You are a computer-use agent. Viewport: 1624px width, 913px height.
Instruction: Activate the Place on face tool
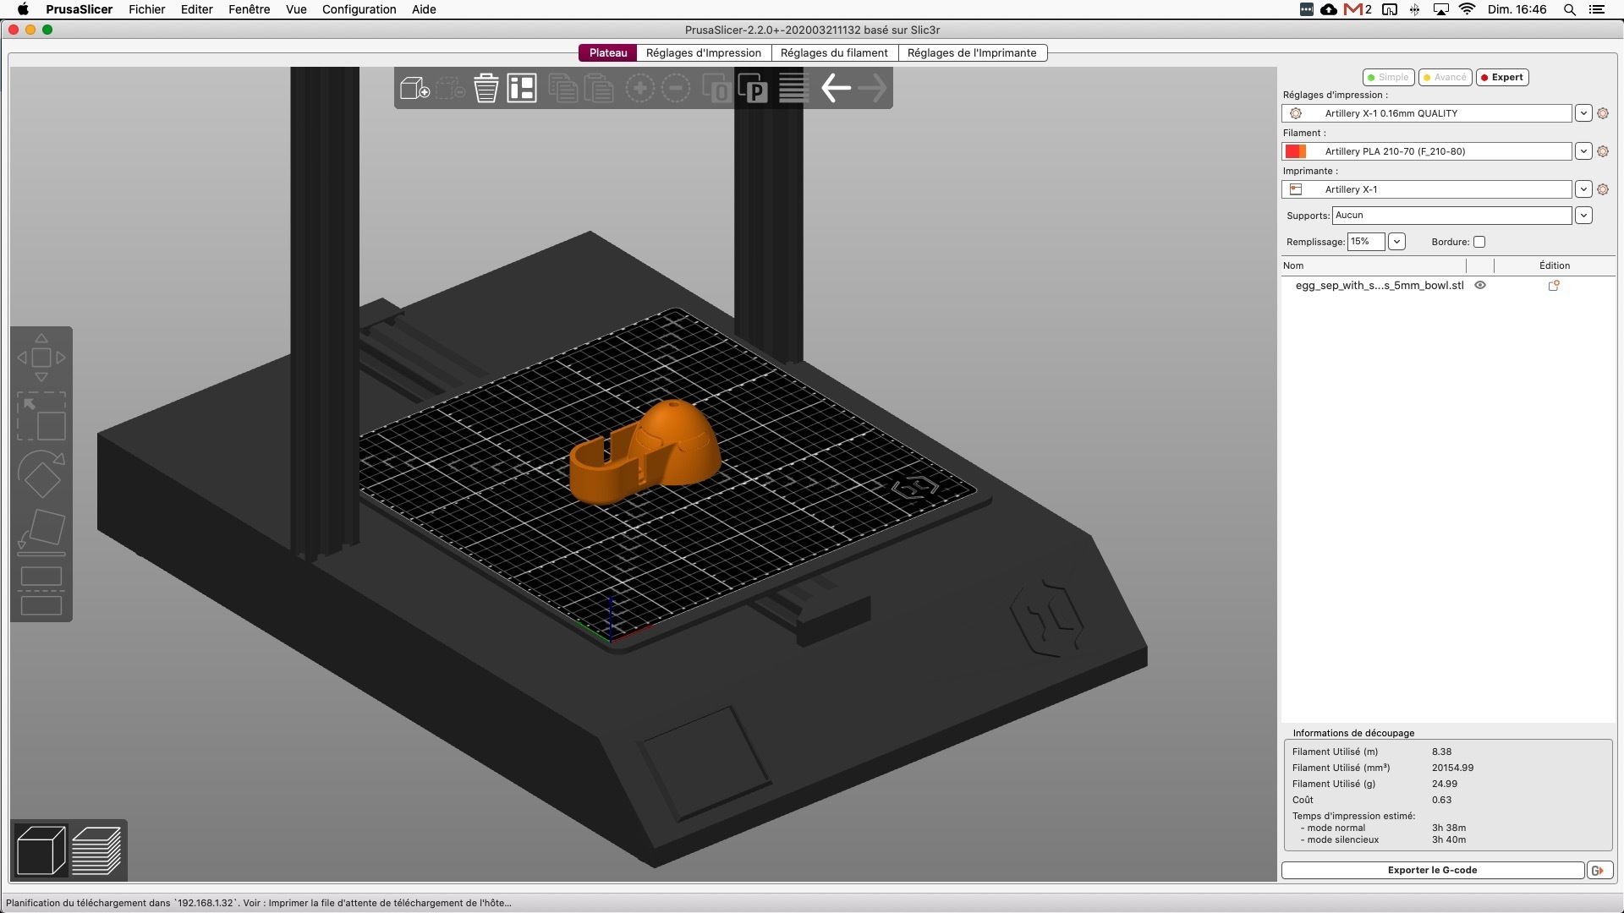pos(41,530)
